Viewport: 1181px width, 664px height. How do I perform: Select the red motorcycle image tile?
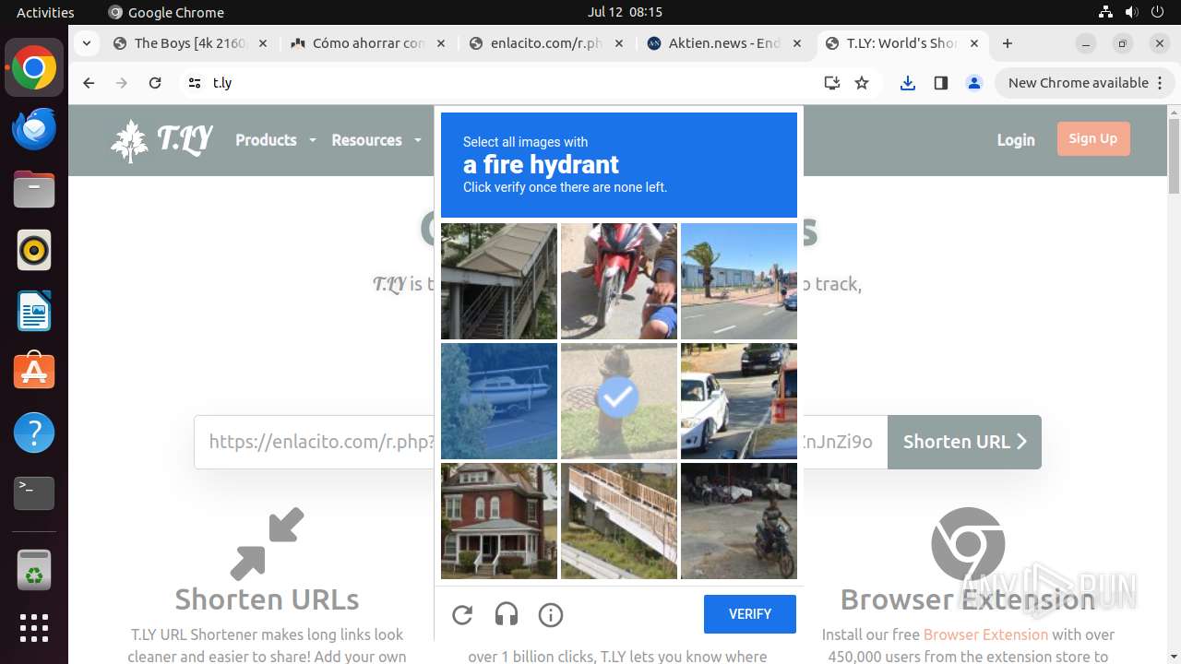click(x=619, y=281)
